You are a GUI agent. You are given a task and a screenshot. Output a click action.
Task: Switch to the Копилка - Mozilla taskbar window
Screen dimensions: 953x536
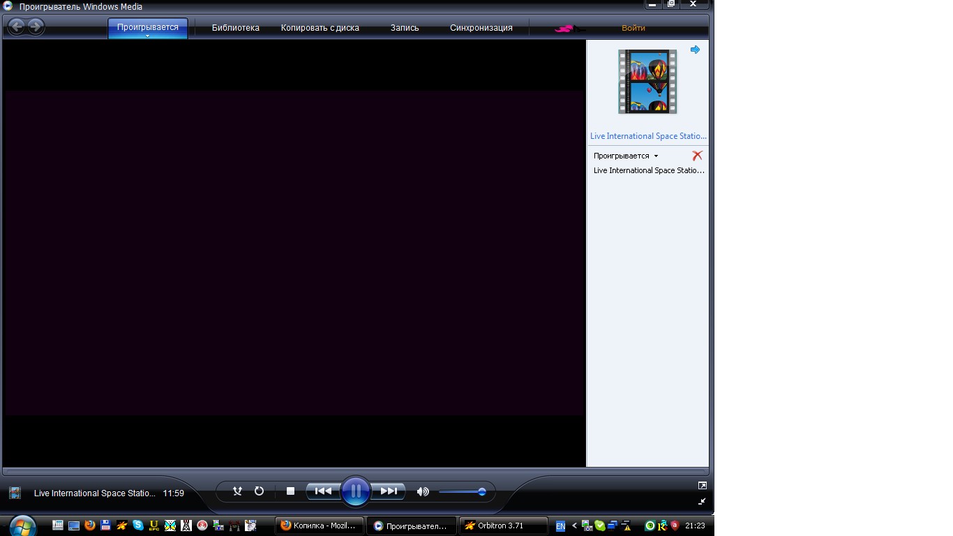[x=320, y=526]
